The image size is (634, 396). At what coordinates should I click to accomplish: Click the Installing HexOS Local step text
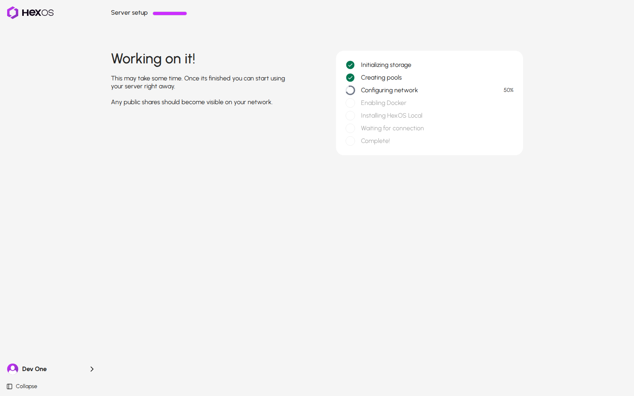click(x=391, y=116)
